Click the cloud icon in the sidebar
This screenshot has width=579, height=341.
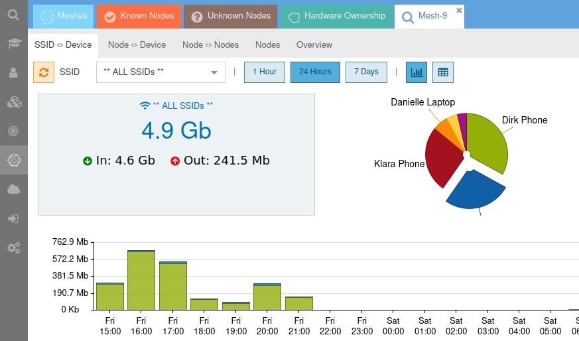[x=13, y=190]
